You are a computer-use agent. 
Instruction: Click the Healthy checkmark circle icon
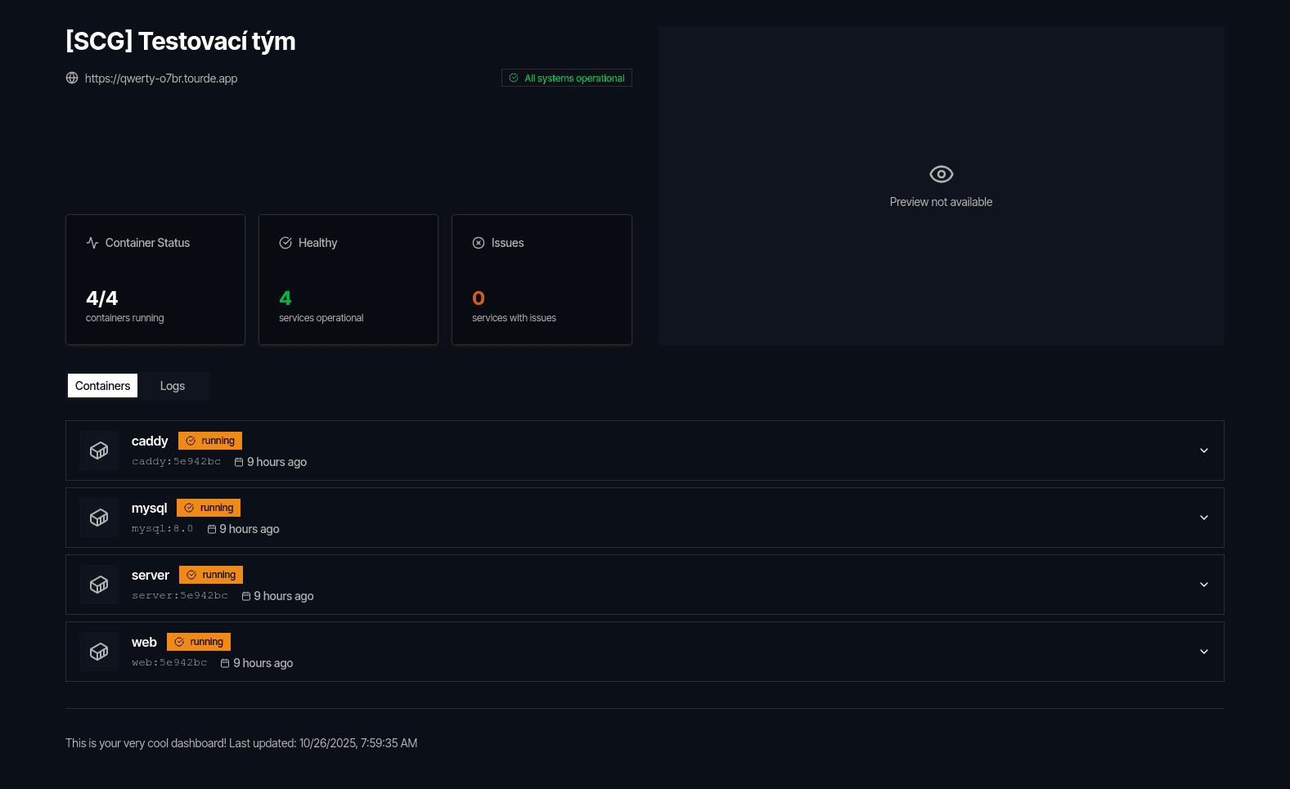coord(285,243)
